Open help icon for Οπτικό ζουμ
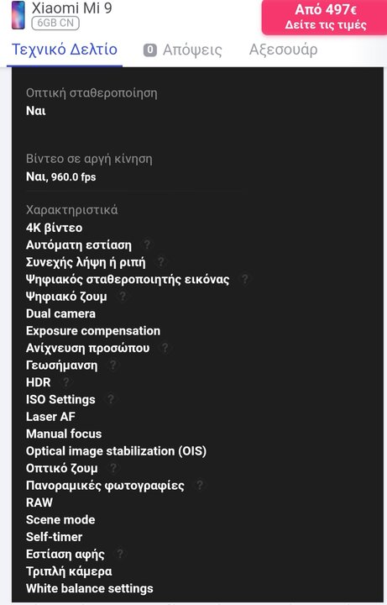The image size is (387, 605). 113,468
